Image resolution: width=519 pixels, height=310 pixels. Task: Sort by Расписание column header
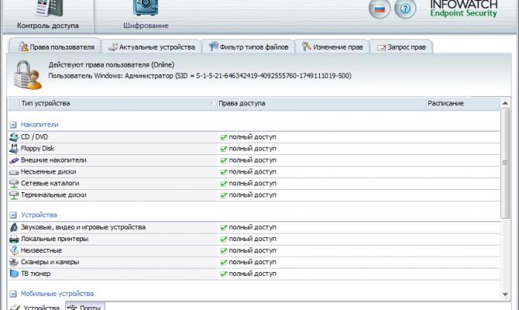(x=462, y=103)
